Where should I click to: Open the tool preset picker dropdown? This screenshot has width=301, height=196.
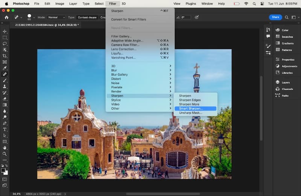21,17
